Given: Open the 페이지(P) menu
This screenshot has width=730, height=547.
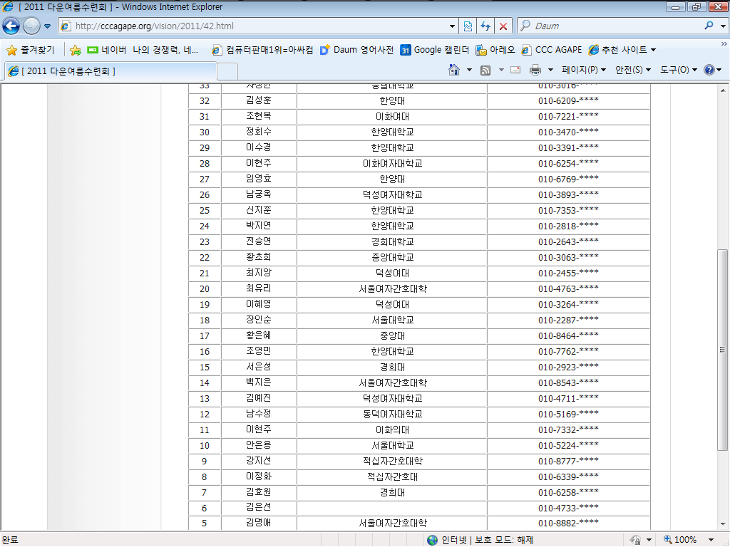Looking at the screenshot, I should (x=583, y=70).
